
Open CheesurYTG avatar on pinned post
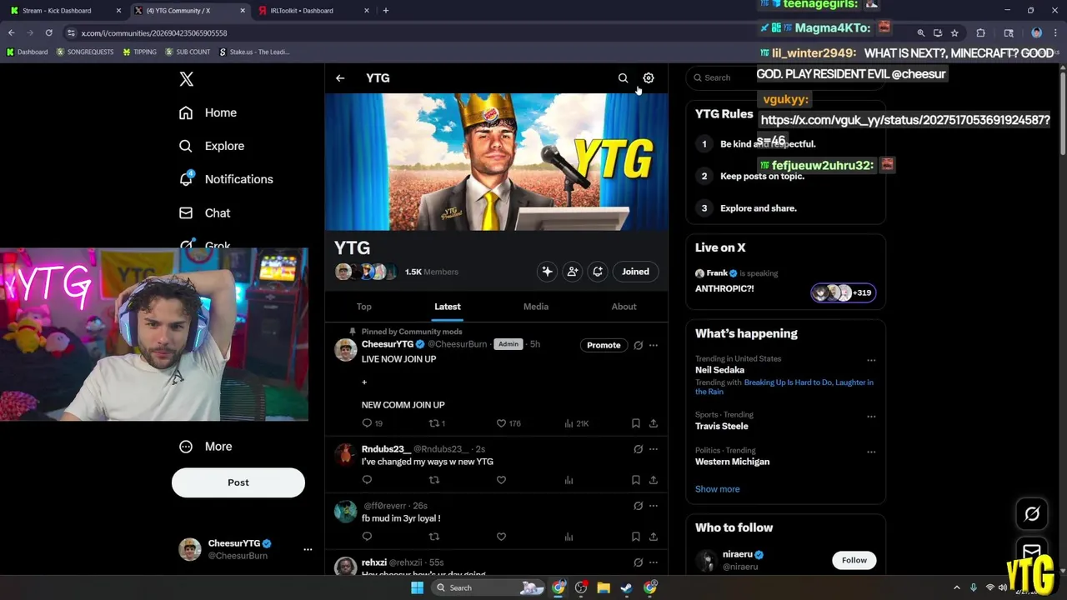tap(345, 350)
